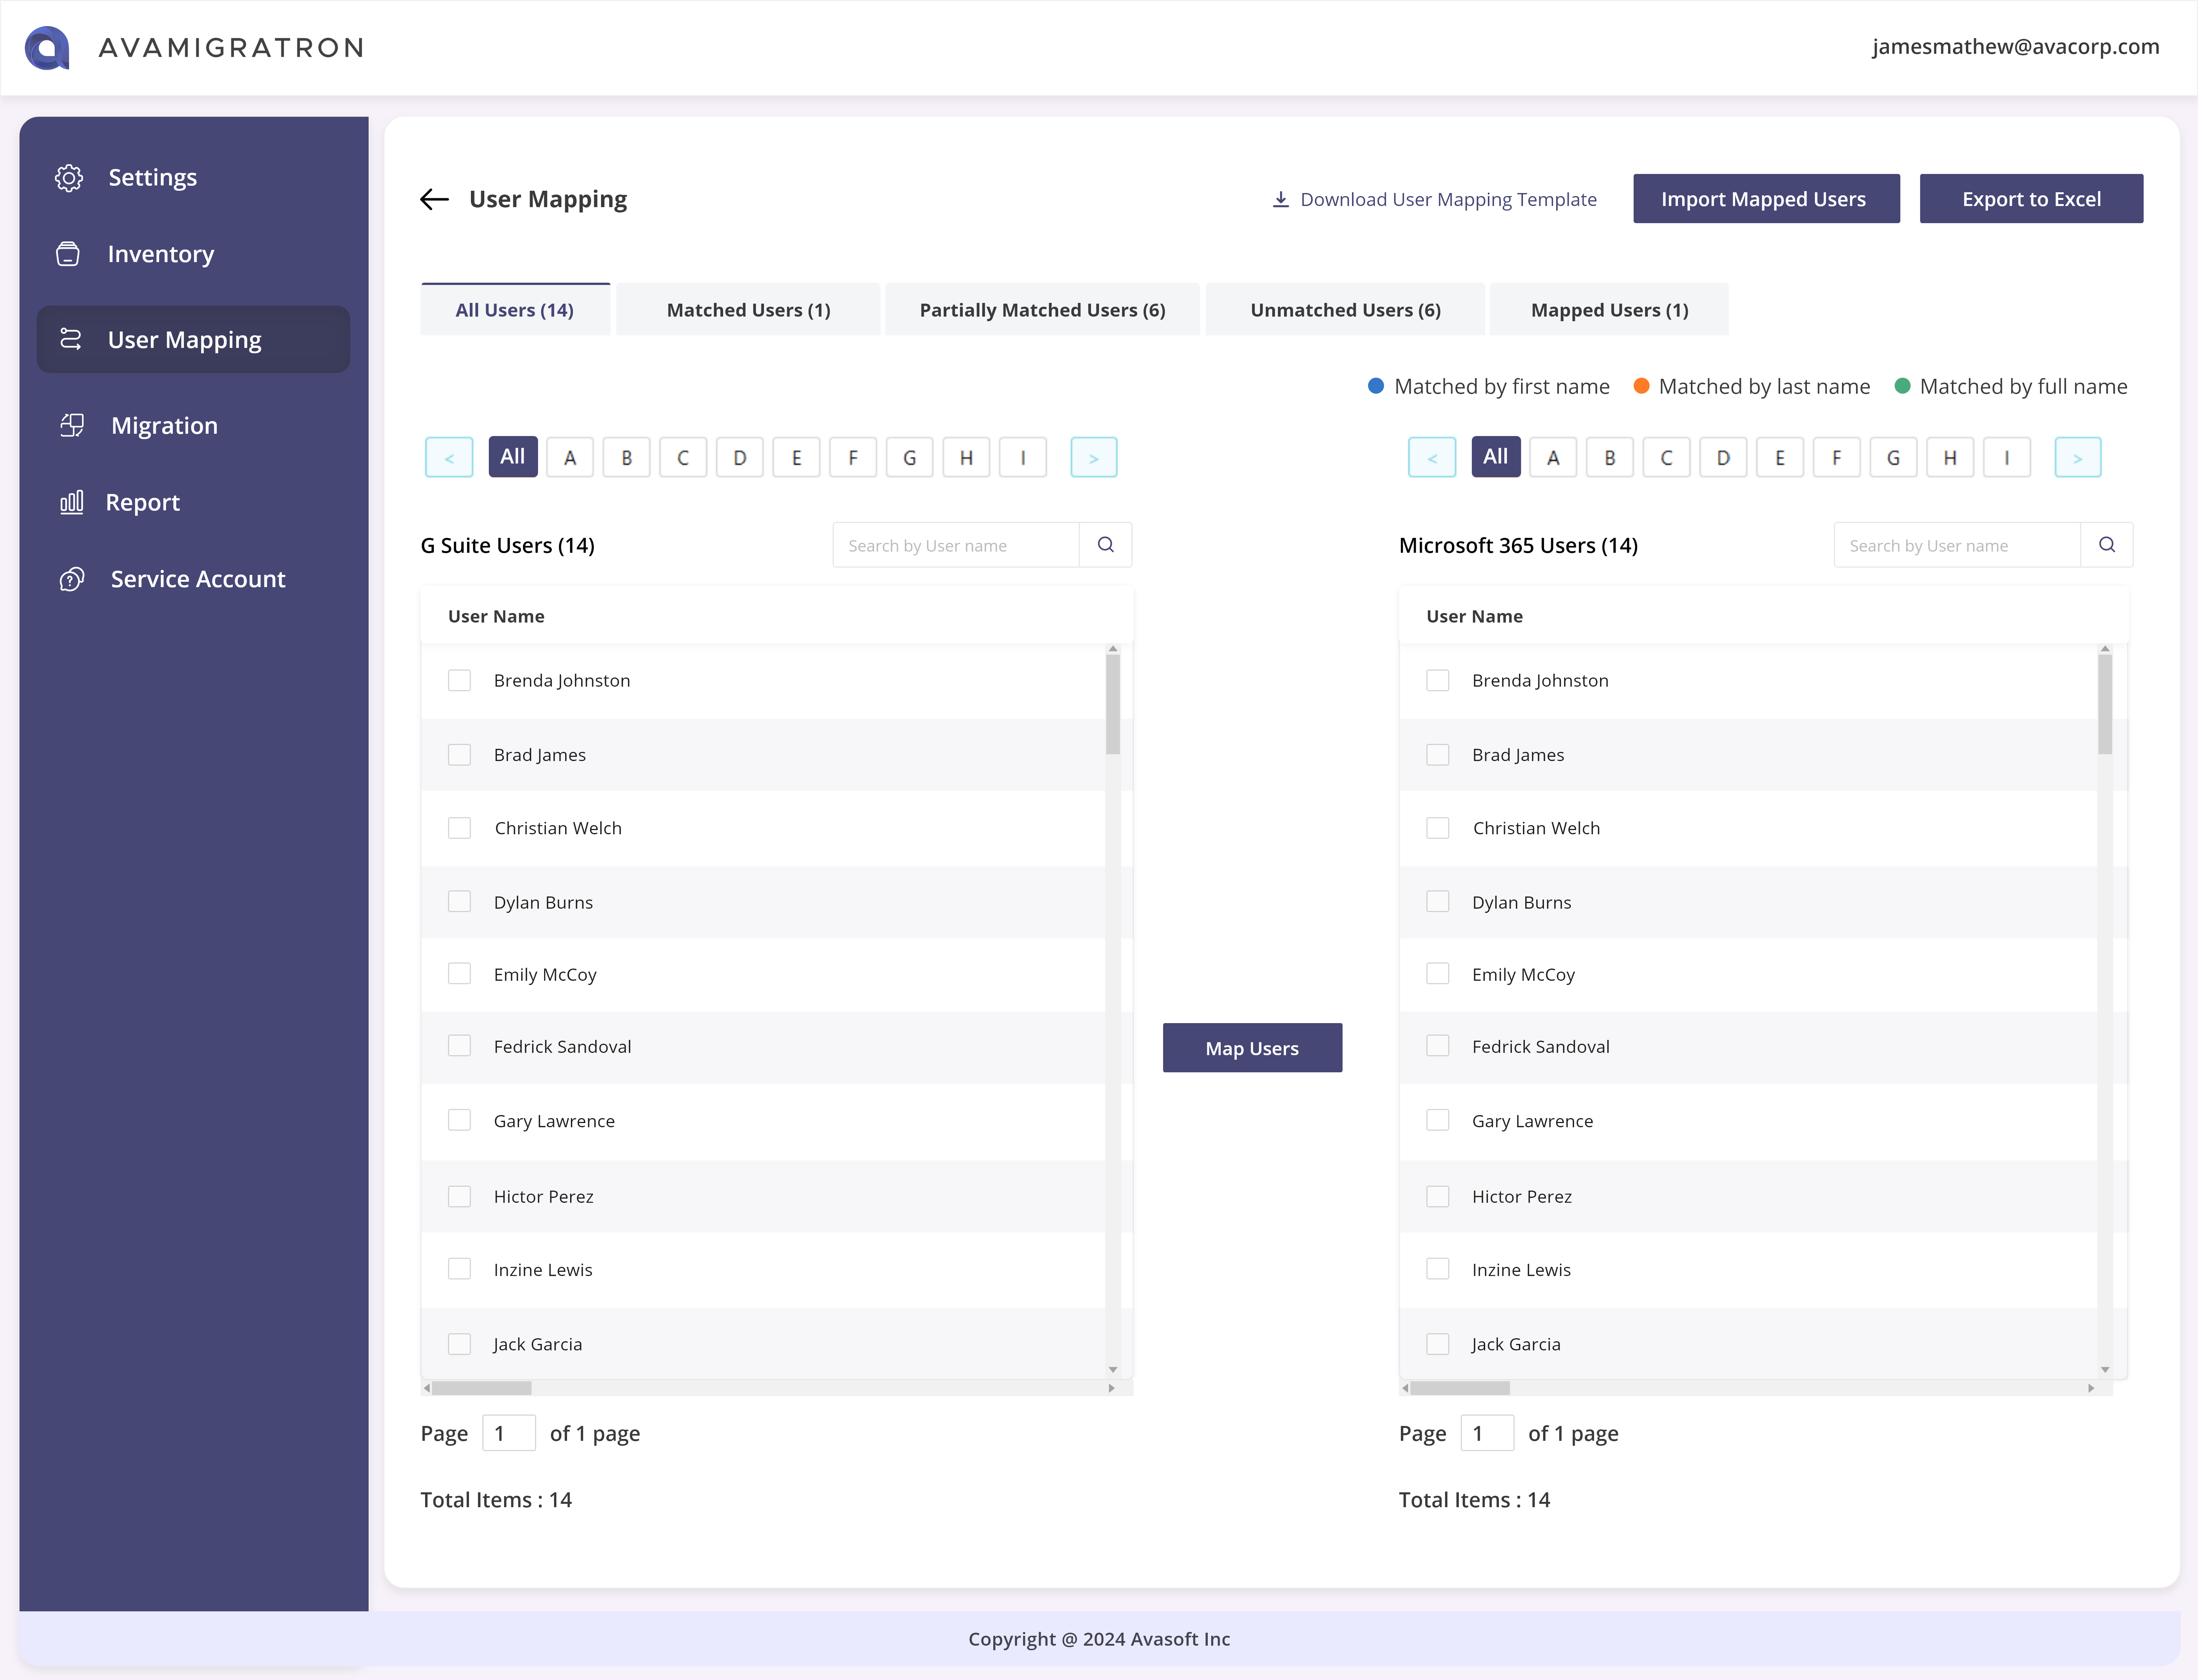Click Microsoft 365 search magnifier icon
The height and width of the screenshot is (1680, 2198).
click(2107, 545)
